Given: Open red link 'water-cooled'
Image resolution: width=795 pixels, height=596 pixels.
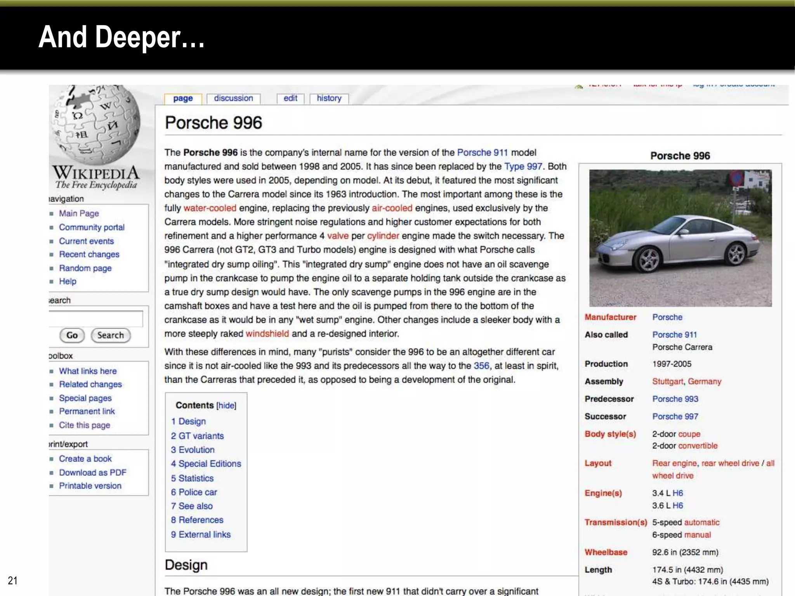Looking at the screenshot, I should (x=210, y=208).
